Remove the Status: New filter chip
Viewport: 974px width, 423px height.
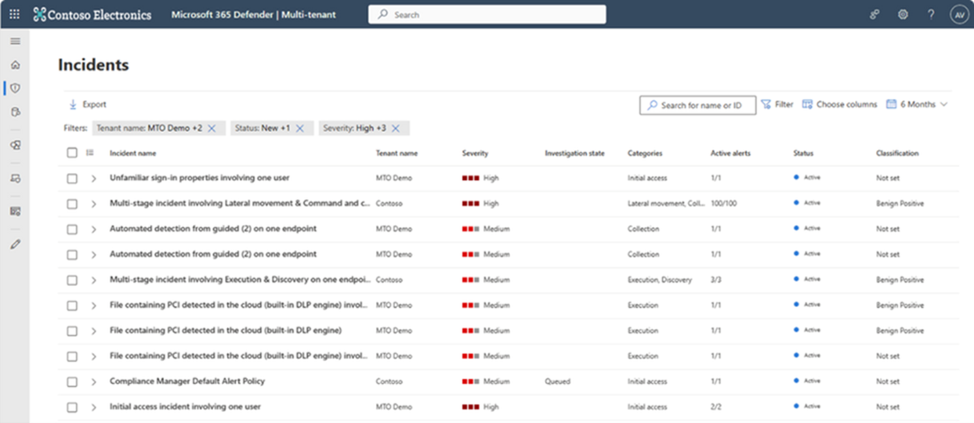point(300,128)
